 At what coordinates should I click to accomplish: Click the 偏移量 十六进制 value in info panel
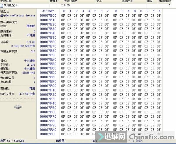[30, 68]
